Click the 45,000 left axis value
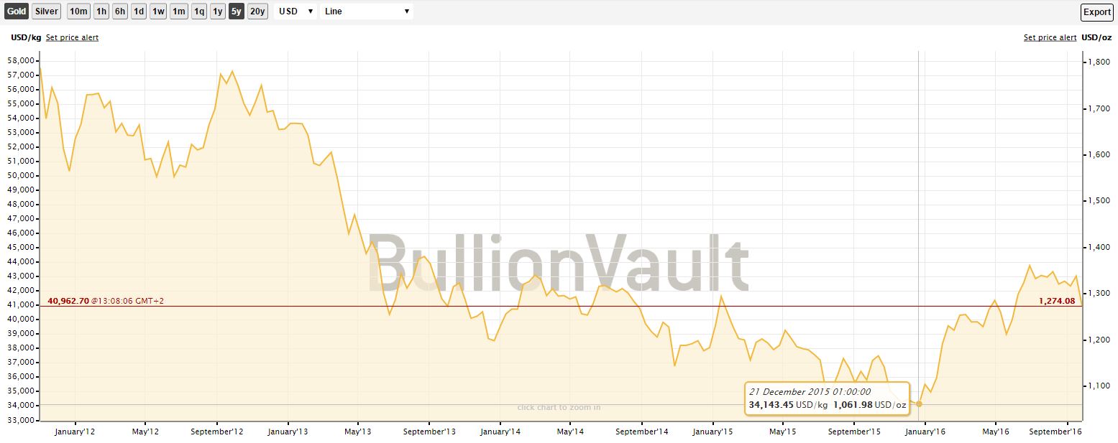1118x443 pixels. click(22, 247)
